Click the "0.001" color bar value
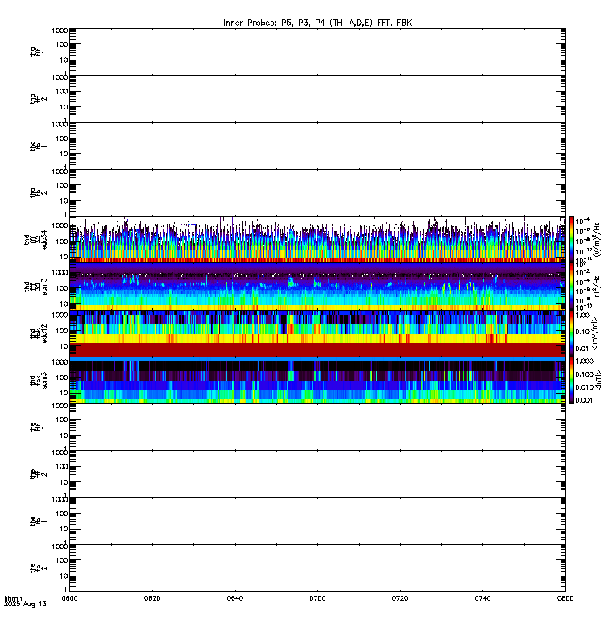 [585, 400]
